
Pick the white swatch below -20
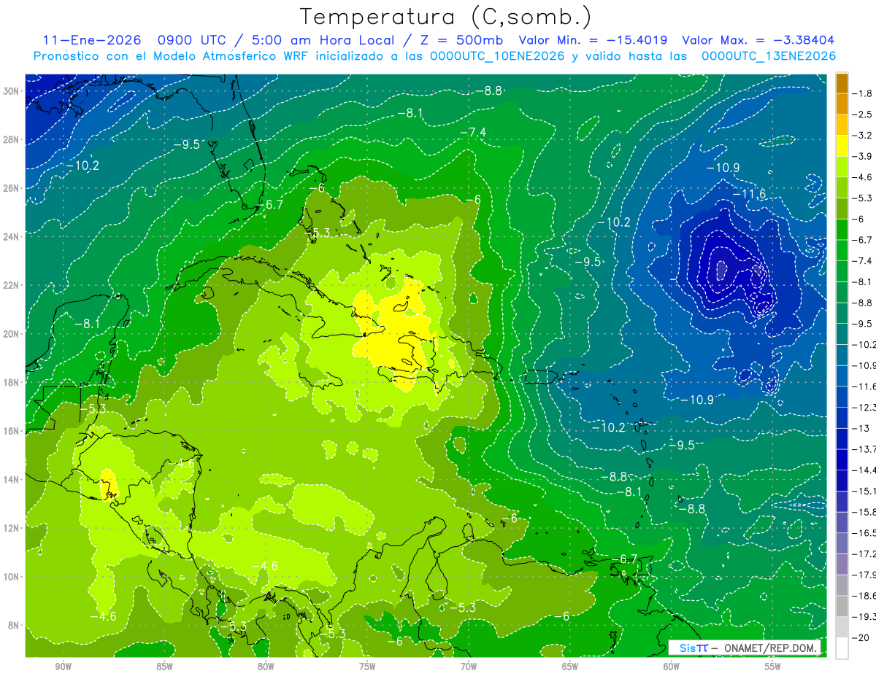[842, 648]
